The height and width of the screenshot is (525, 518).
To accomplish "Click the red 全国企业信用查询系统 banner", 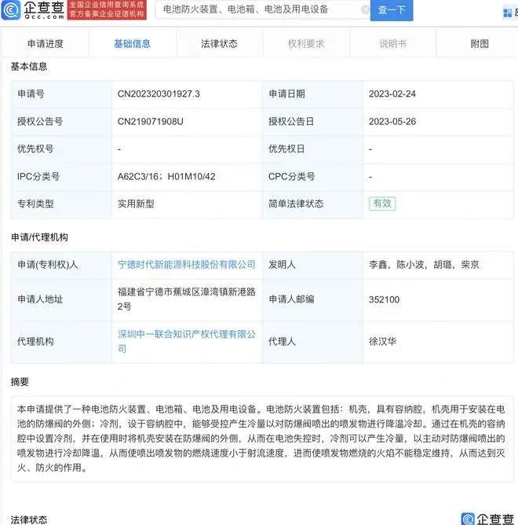I will 107,9.
